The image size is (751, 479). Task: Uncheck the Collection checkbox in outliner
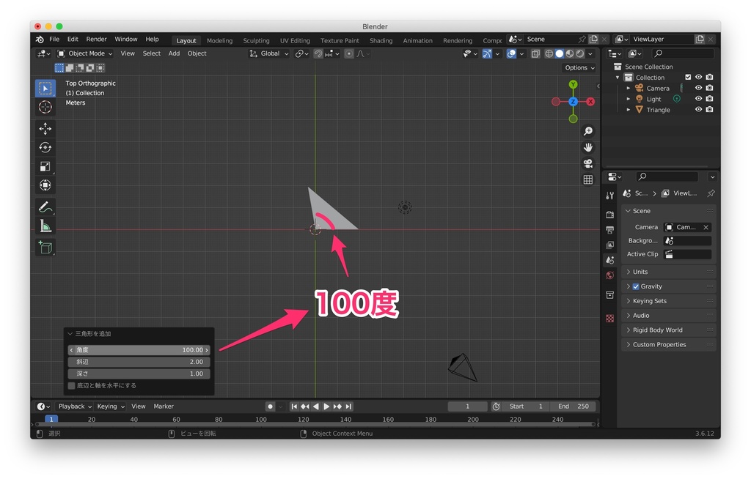click(687, 77)
